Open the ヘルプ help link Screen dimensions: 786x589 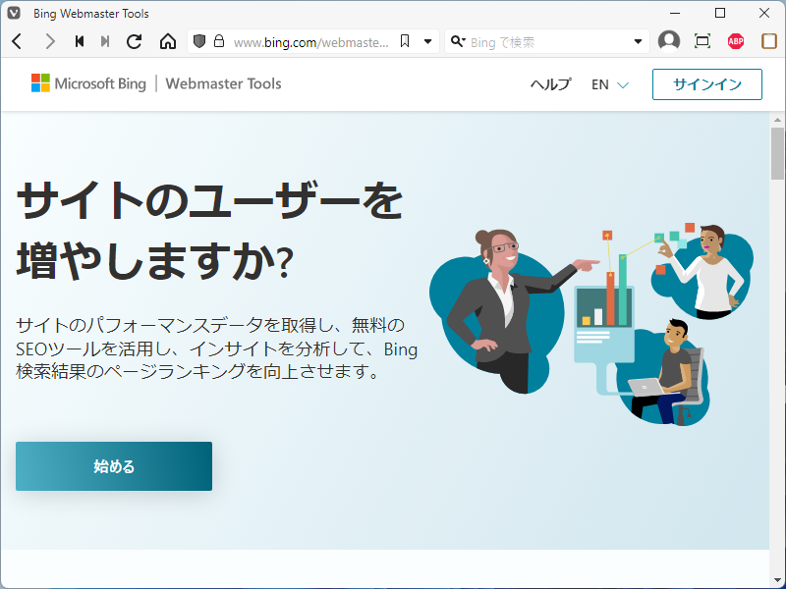551,84
